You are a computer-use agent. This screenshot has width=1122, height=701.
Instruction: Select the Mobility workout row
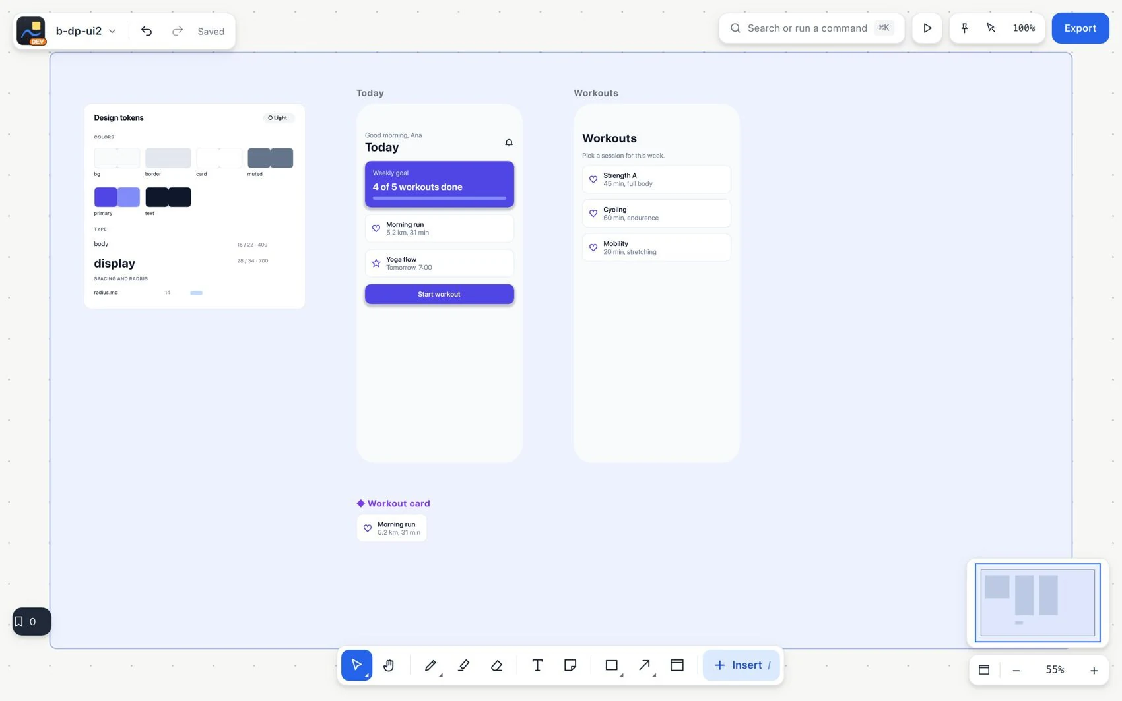[657, 248]
